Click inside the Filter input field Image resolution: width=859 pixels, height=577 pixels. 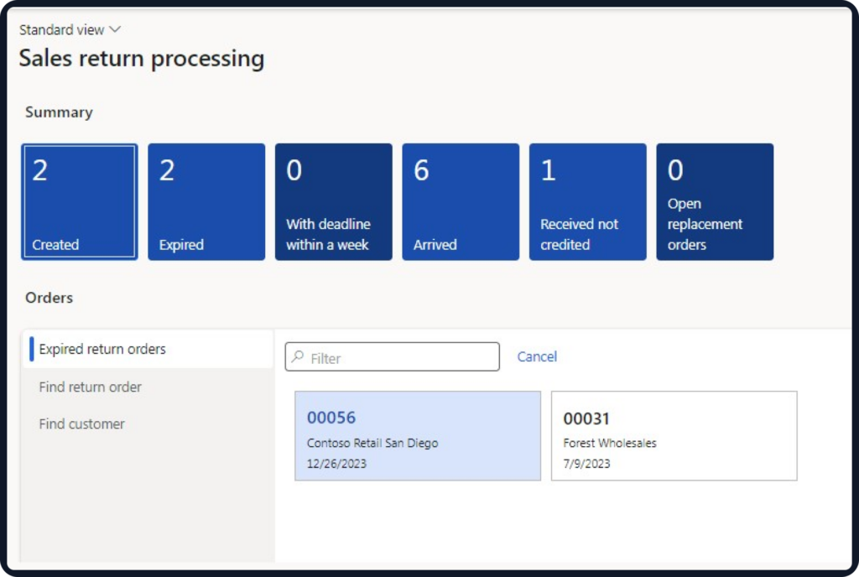(393, 357)
